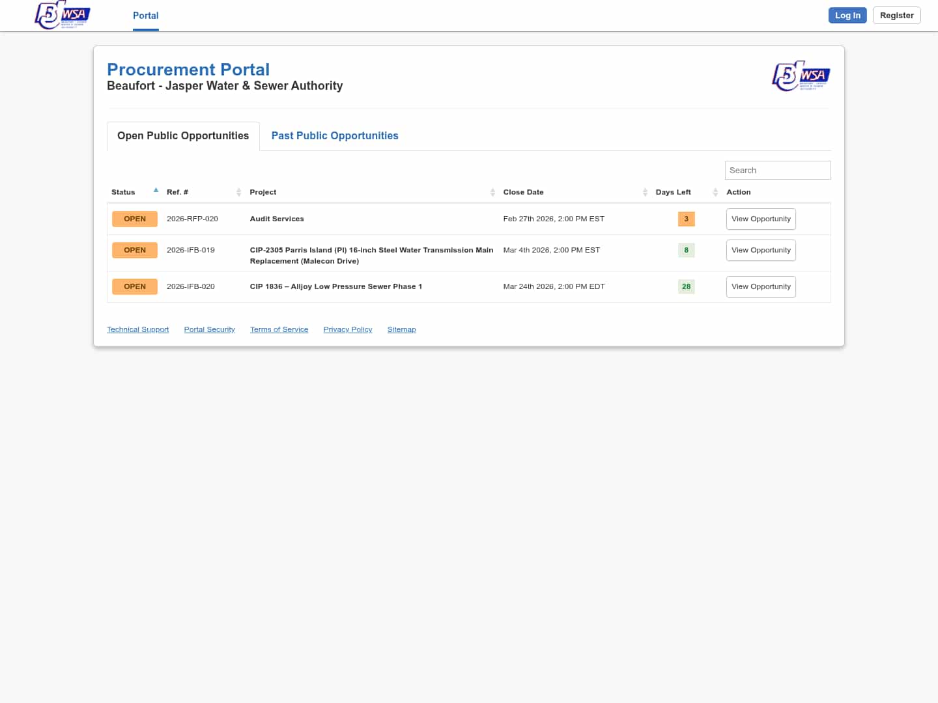The height and width of the screenshot is (703, 938).
Task: Sort by Project column arrows
Action: pyautogui.click(x=492, y=192)
